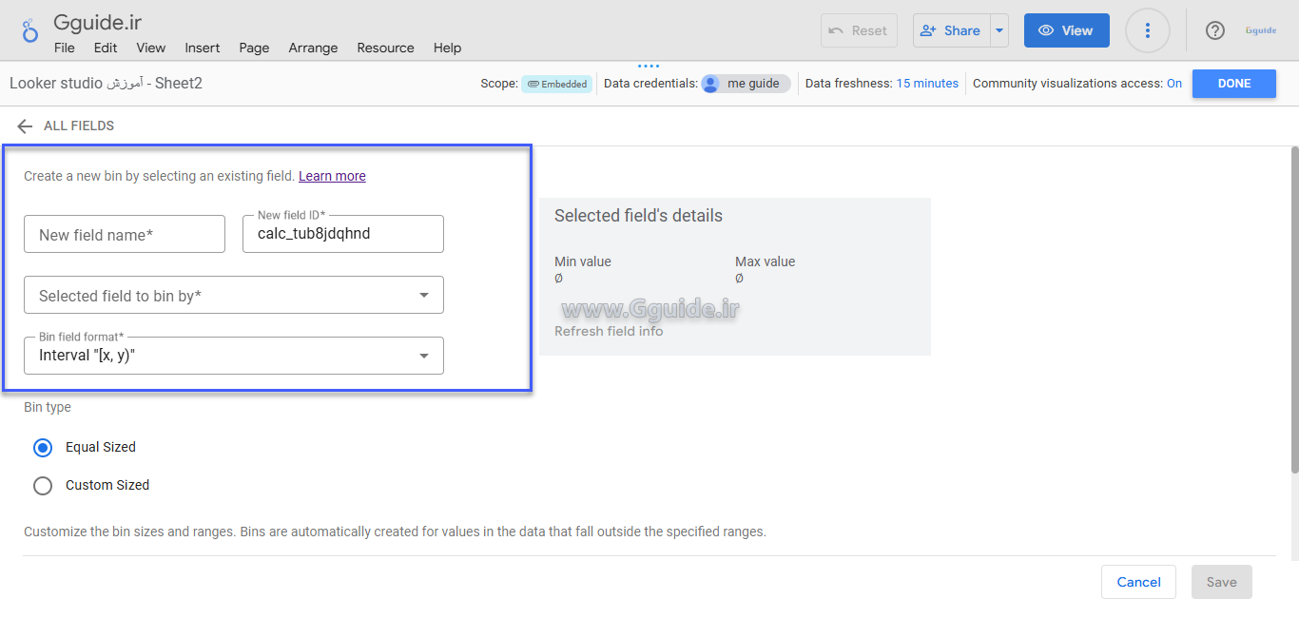This screenshot has height=619, width=1299.
Task: Click the drag handle dots above toolbar
Action: point(649,67)
